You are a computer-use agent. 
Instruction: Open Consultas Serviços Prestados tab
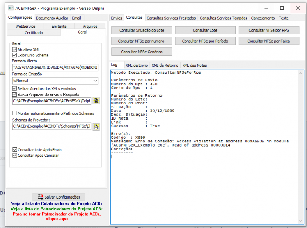pyautogui.click(x=172, y=18)
